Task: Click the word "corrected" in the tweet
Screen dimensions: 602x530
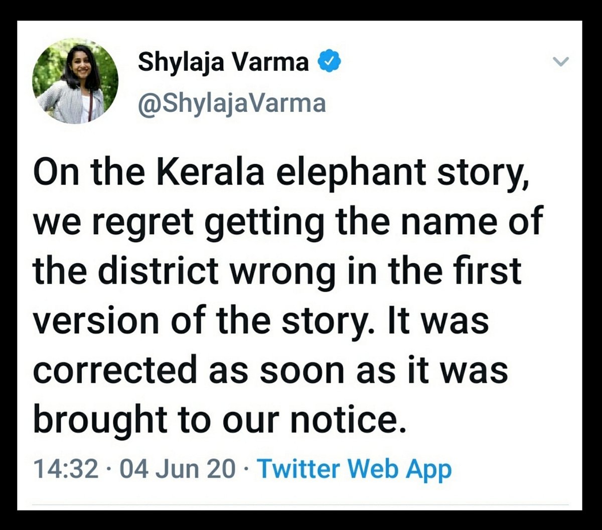Action: tap(115, 369)
